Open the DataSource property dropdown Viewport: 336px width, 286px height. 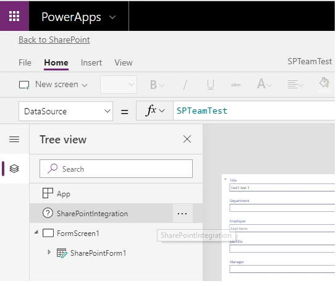tap(66, 111)
